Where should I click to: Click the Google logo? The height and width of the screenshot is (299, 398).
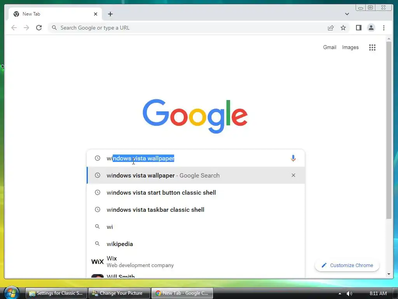195,116
